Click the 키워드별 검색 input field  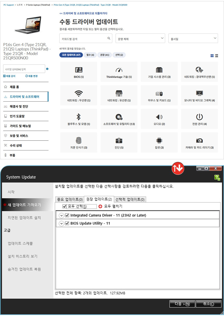point(83,39)
